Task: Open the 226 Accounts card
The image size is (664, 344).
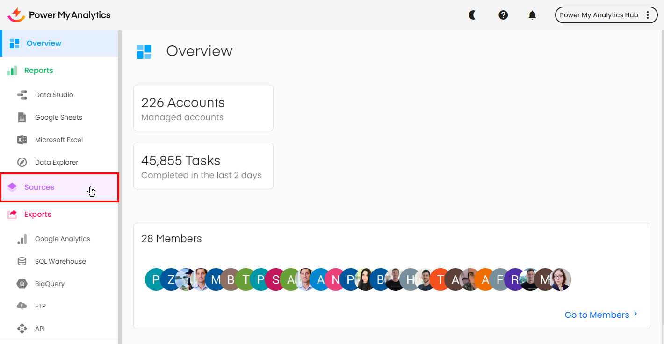Action: click(203, 108)
